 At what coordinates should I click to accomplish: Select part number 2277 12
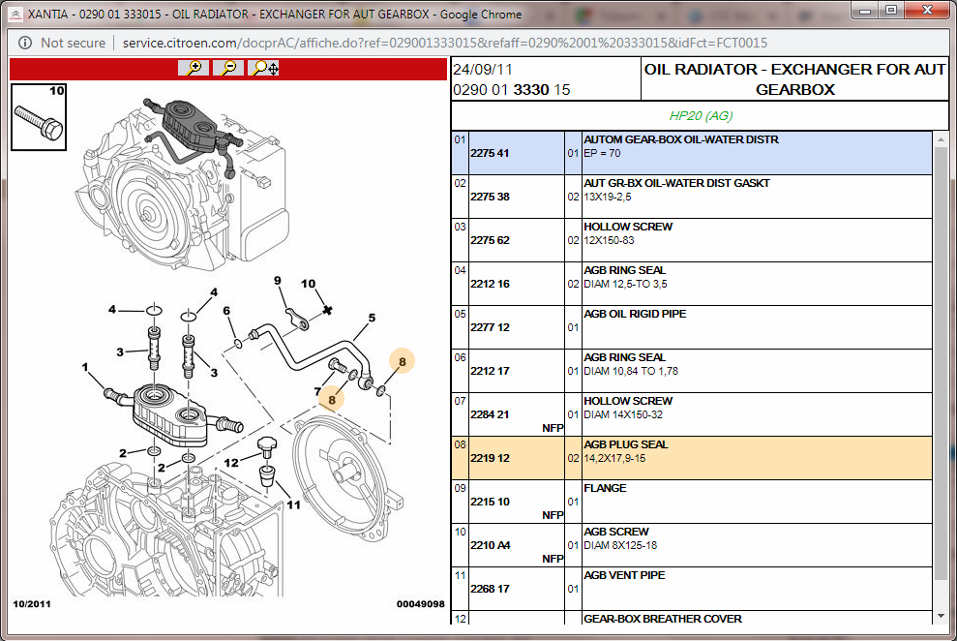[490, 327]
